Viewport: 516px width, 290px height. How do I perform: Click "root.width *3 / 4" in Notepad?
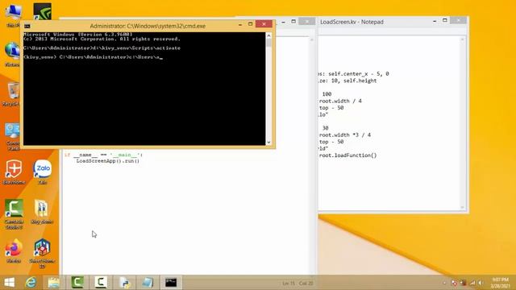pos(345,135)
